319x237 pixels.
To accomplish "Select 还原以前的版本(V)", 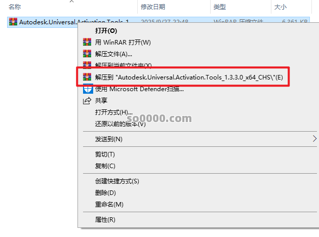I will 120,124.
